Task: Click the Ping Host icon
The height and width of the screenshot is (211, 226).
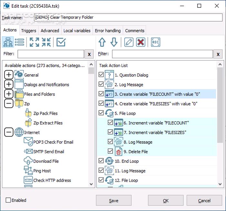Action: [28, 170]
